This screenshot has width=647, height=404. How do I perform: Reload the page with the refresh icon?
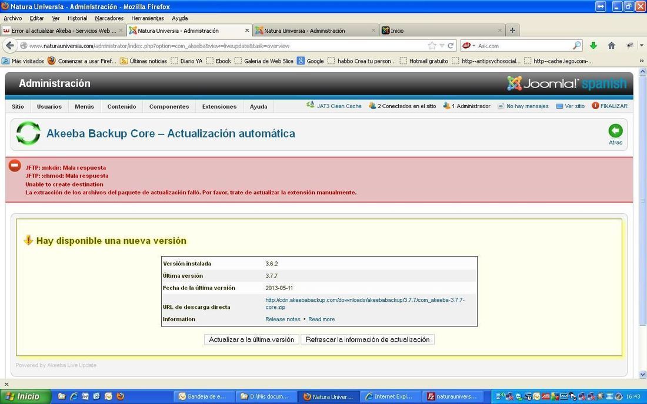pyautogui.click(x=451, y=46)
